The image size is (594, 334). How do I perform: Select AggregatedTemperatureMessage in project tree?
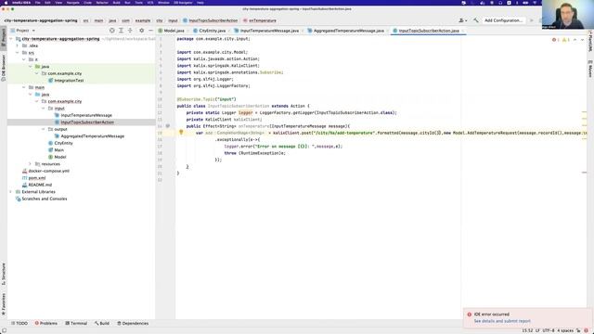pos(93,136)
